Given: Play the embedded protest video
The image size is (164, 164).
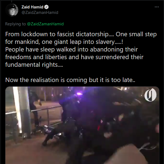Looking at the screenshot, I should pos(82,125).
